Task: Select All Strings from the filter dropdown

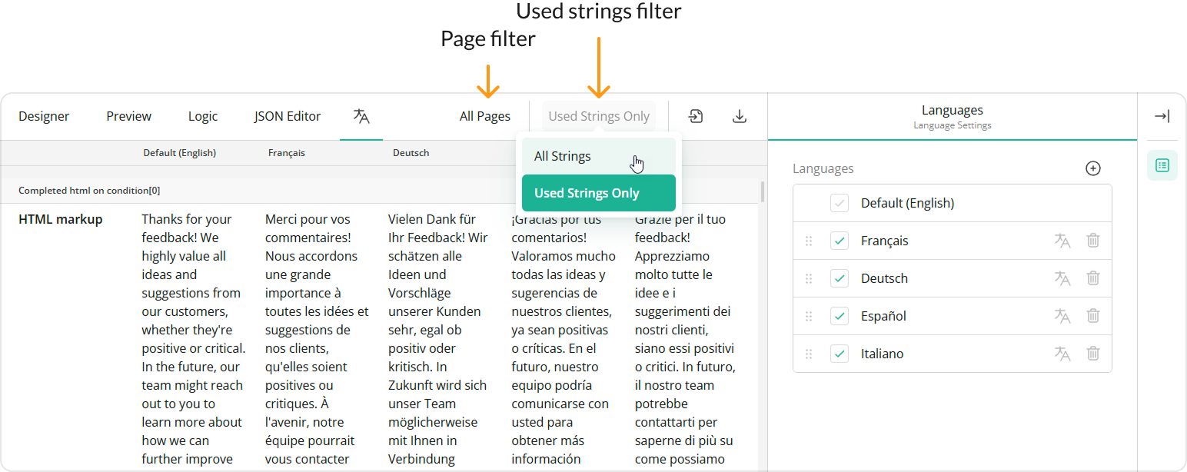Action: [x=562, y=155]
